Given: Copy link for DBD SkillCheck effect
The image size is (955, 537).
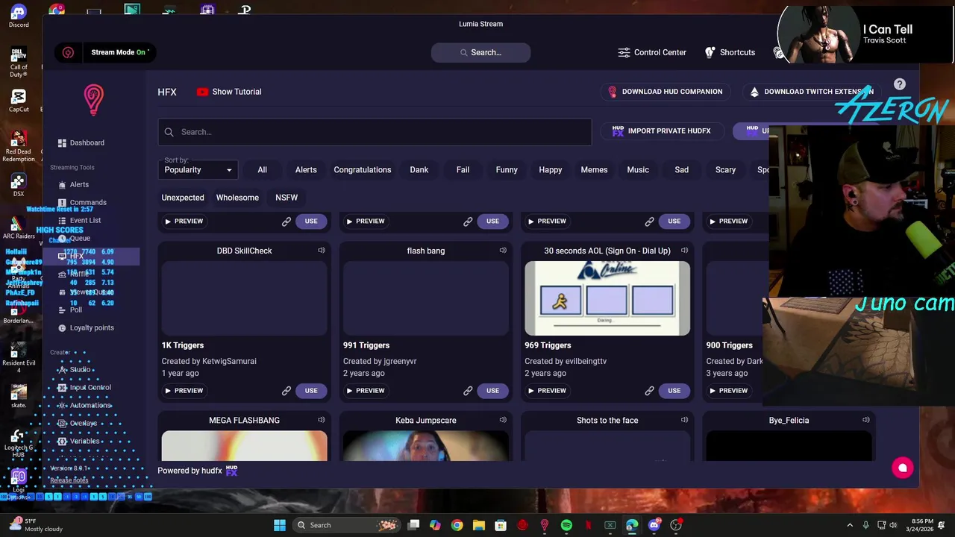Looking at the screenshot, I should point(286,390).
